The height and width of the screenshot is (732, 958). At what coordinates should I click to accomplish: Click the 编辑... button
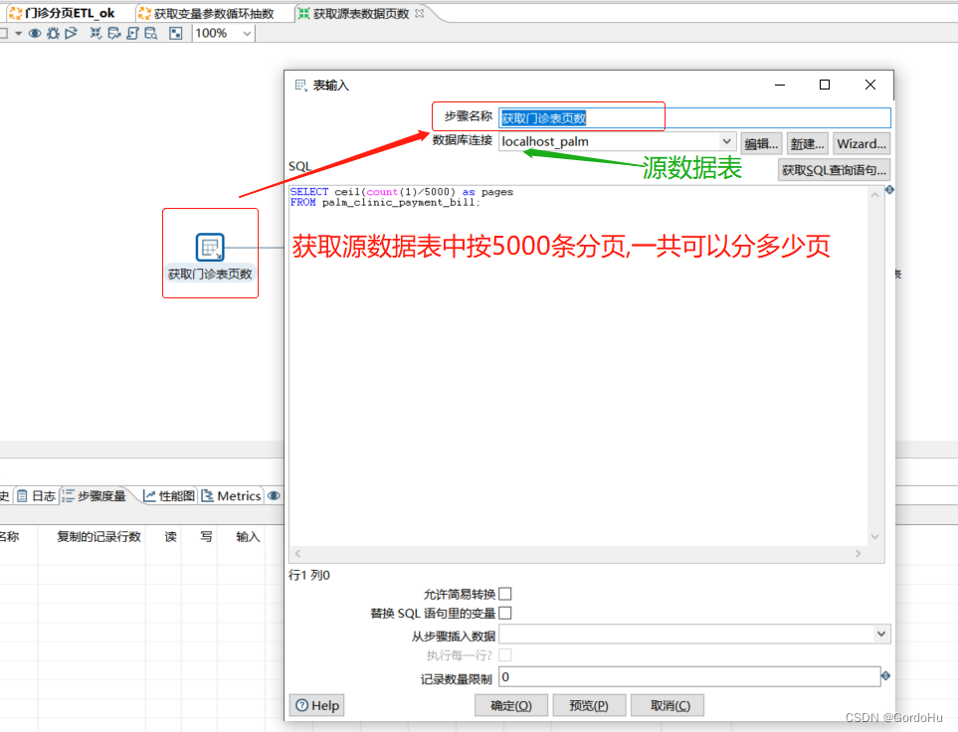tap(761, 144)
